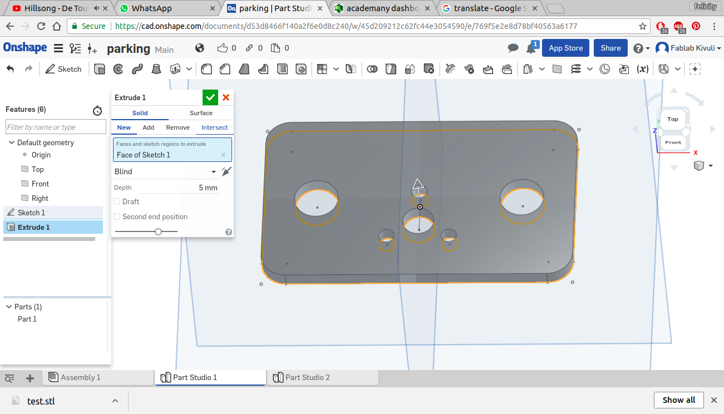This screenshot has height=414, width=724.
Task: Switch to the Surface tab
Action: (x=201, y=113)
